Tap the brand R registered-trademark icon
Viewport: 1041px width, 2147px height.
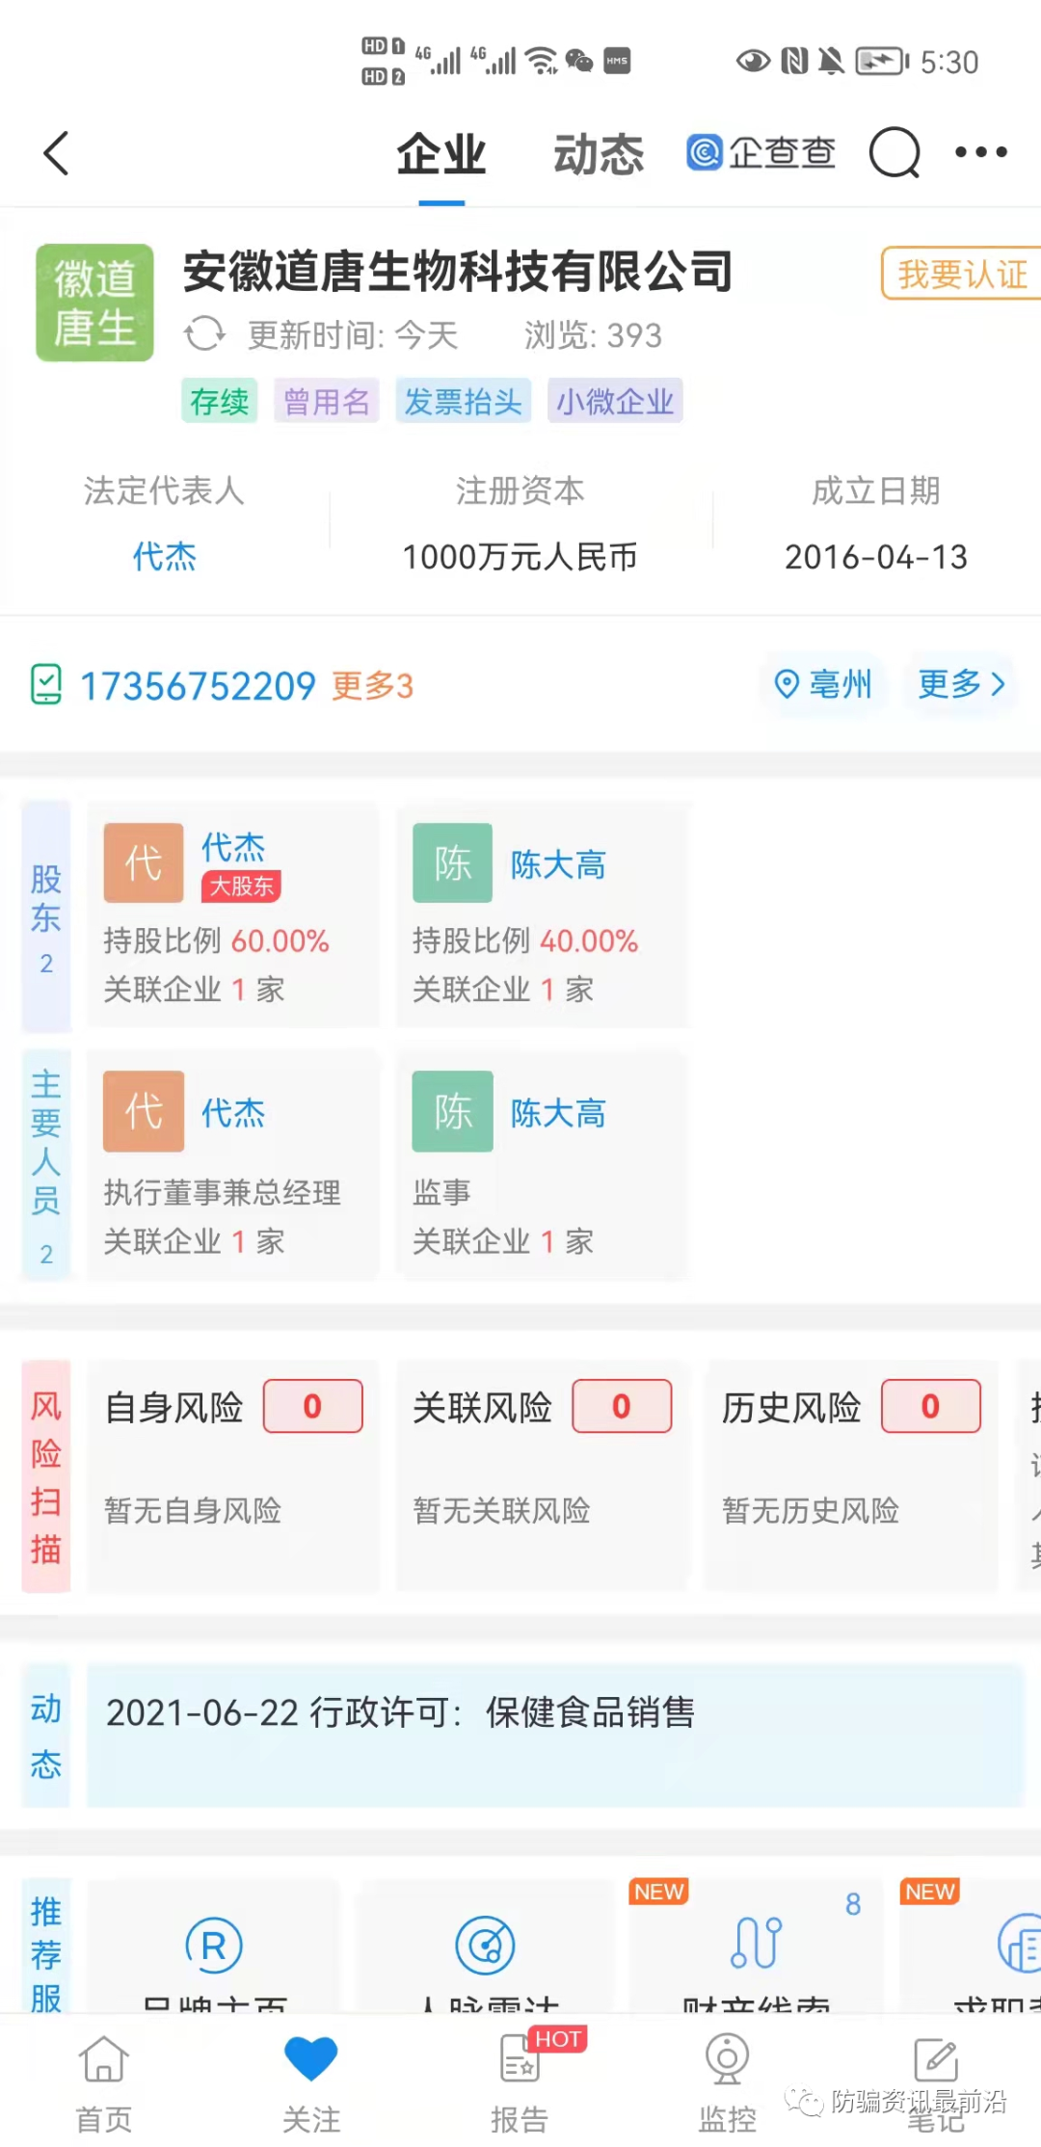tap(214, 1946)
